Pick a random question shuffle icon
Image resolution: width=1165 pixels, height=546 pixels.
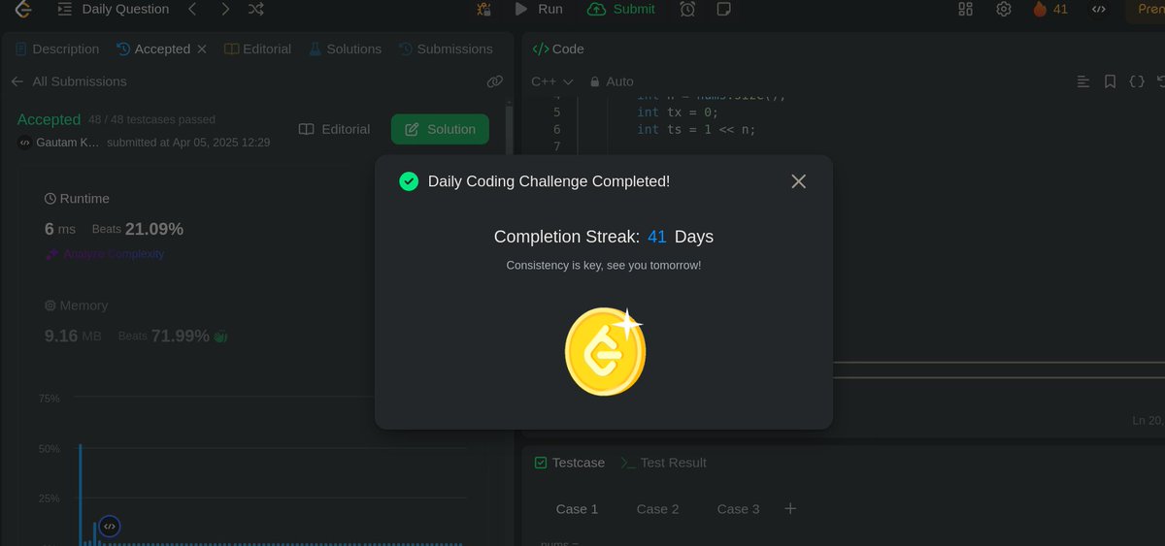click(x=256, y=9)
